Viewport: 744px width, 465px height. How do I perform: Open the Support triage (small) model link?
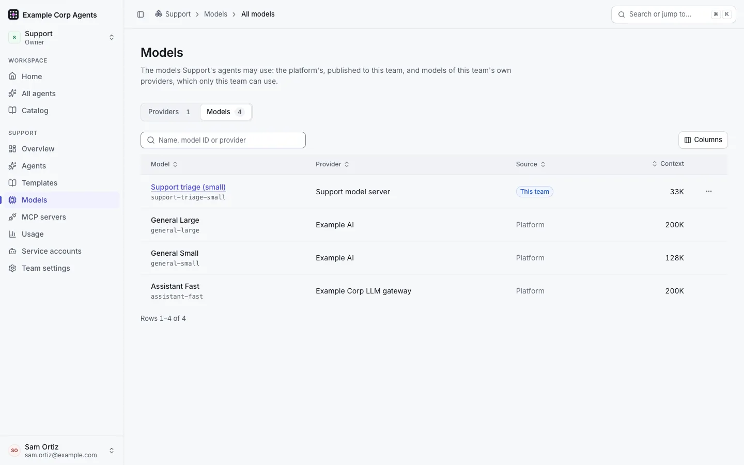(x=188, y=187)
